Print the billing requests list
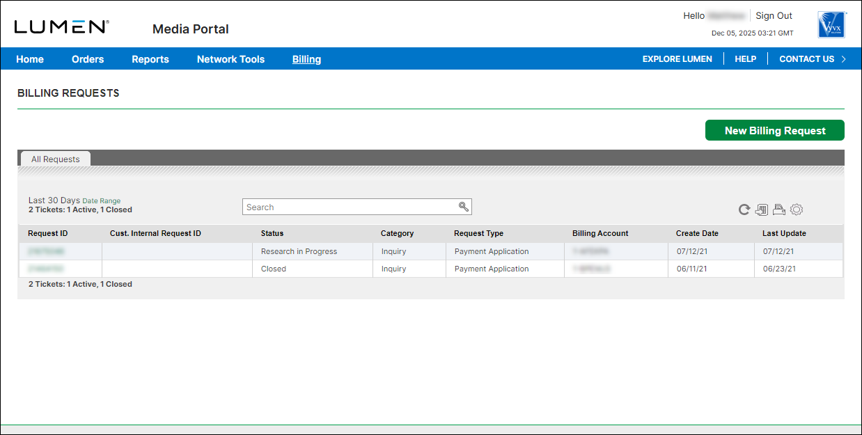The image size is (862, 435). point(778,209)
